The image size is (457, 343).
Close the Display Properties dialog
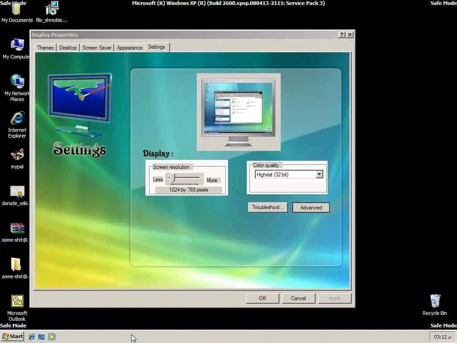tap(350, 35)
